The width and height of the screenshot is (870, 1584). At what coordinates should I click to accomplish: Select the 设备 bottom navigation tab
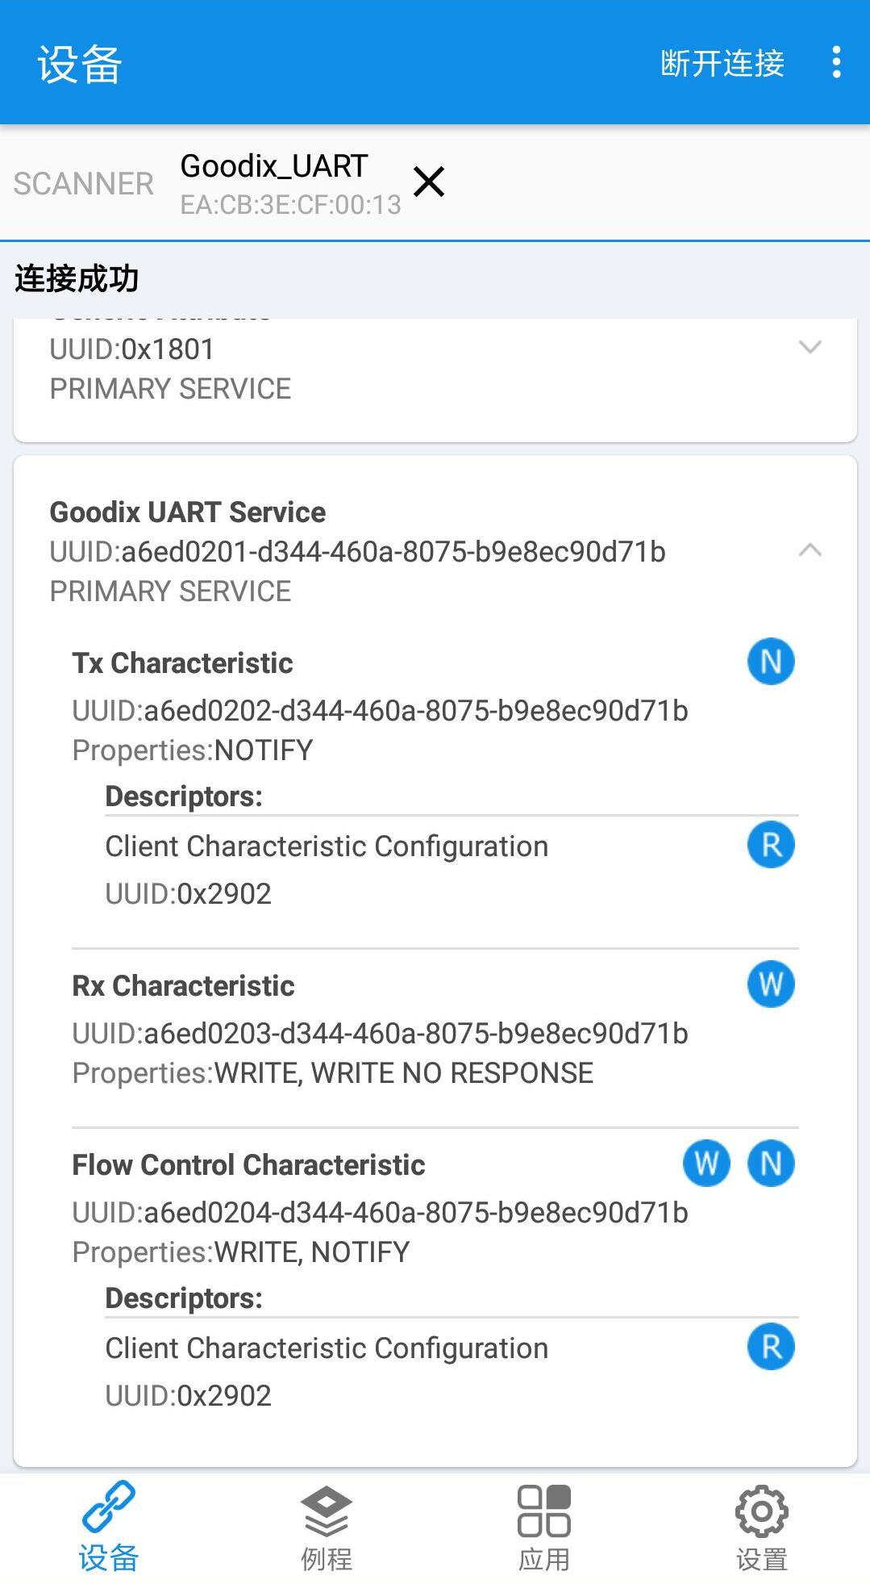coord(109,1528)
